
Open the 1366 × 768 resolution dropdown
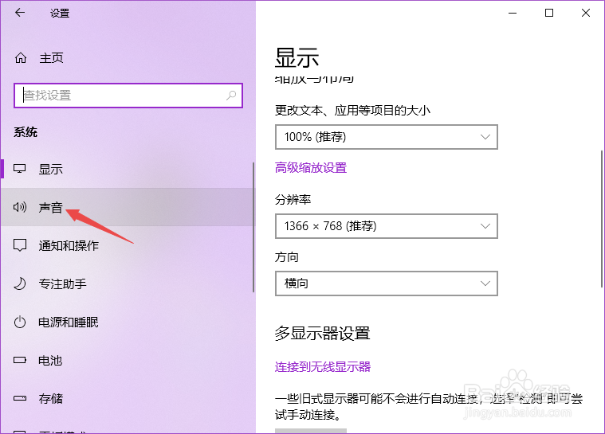pyautogui.click(x=386, y=226)
